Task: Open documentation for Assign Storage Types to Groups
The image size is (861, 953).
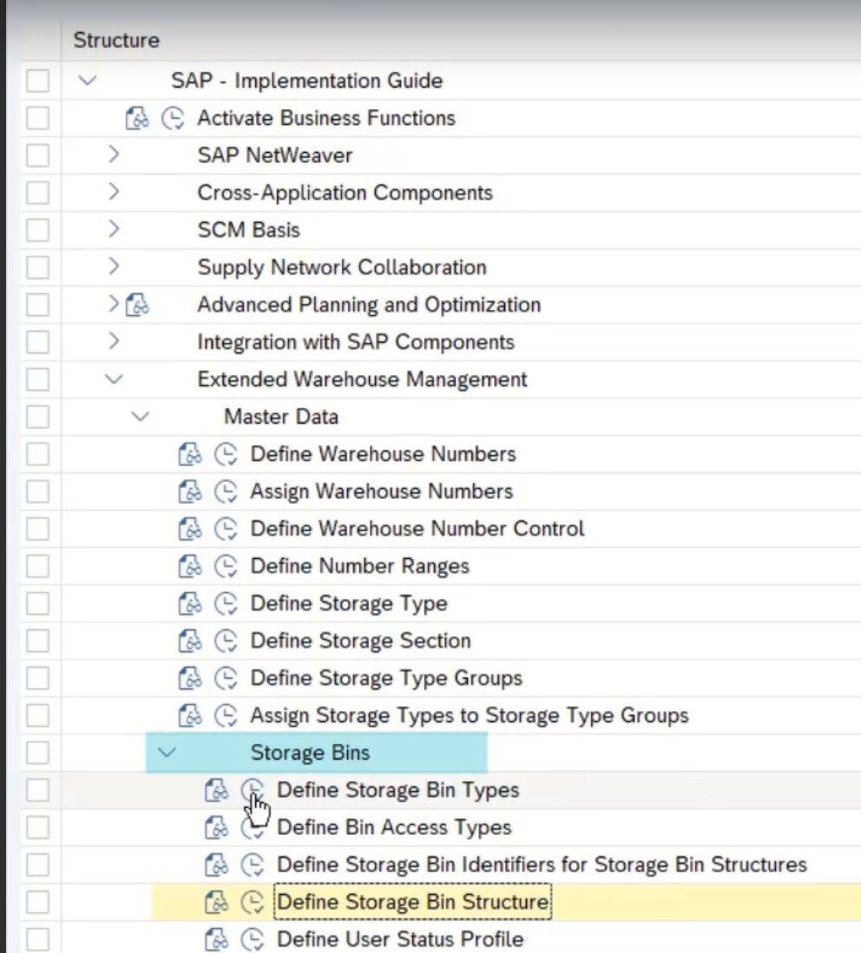Action: 189,715
